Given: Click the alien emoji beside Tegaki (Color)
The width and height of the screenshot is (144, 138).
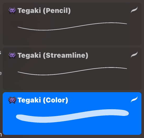Looking at the screenshot, I should click(12, 100).
